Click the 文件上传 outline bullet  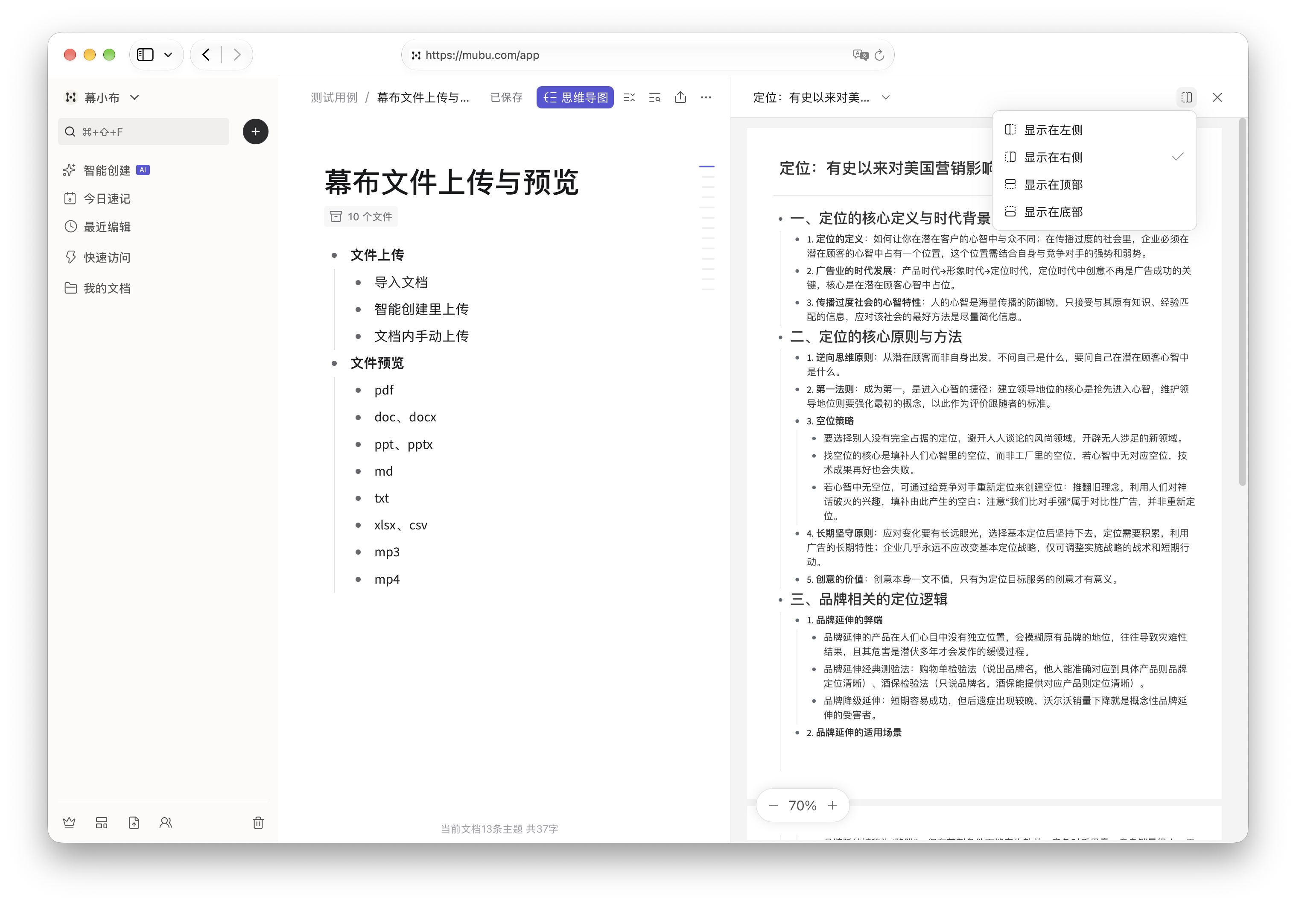(334, 255)
